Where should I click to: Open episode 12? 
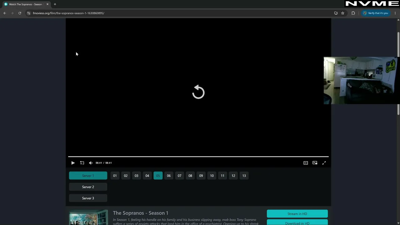click(233, 176)
